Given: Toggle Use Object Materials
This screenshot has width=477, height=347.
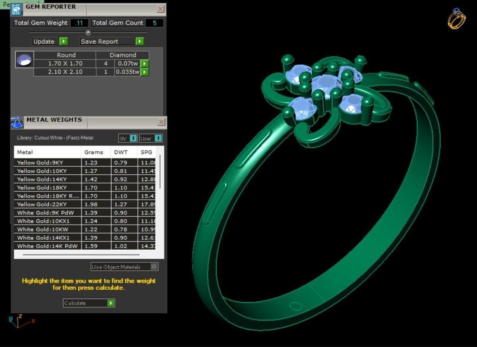Looking at the screenshot, I should [124, 267].
